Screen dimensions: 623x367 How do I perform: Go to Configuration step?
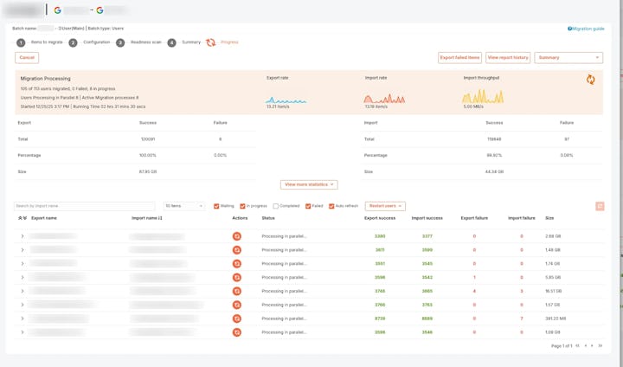(73, 42)
